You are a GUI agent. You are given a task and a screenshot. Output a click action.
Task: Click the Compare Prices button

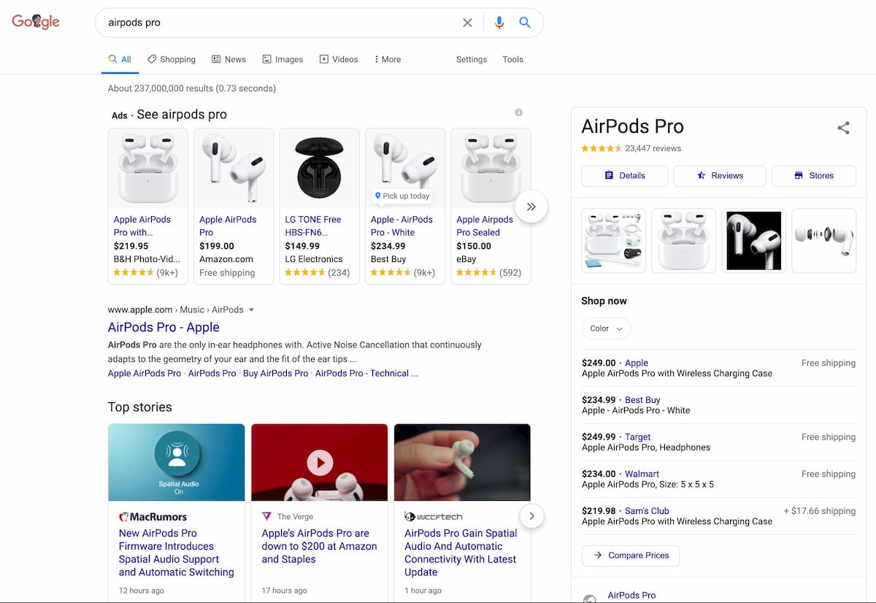pyautogui.click(x=631, y=556)
